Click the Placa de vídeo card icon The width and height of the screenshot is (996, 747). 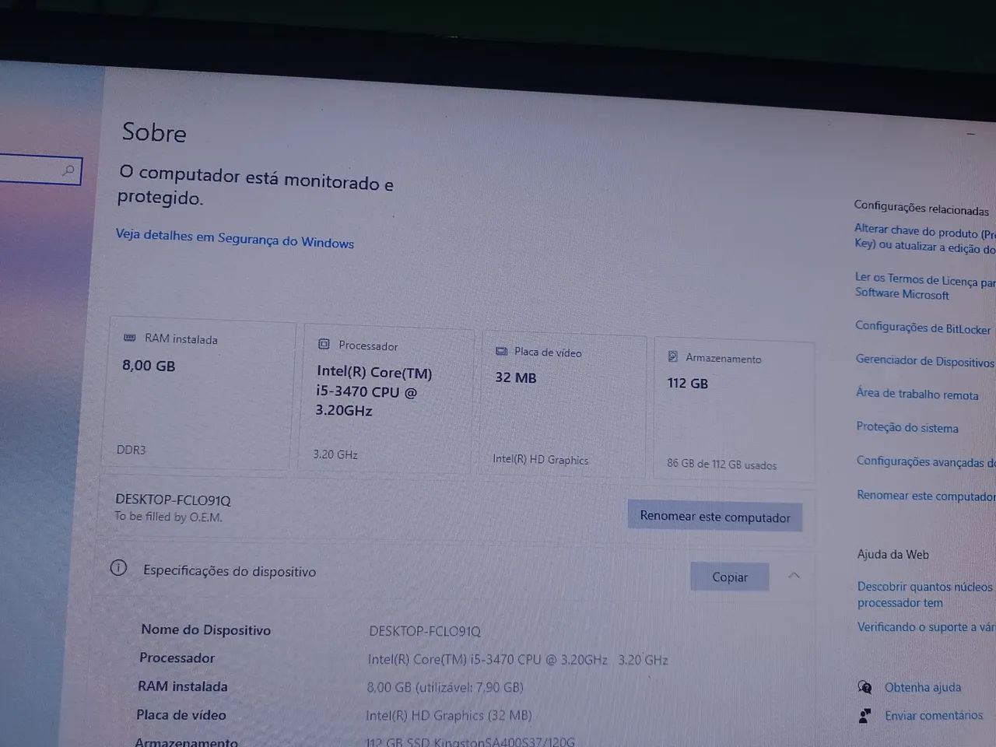pos(502,351)
